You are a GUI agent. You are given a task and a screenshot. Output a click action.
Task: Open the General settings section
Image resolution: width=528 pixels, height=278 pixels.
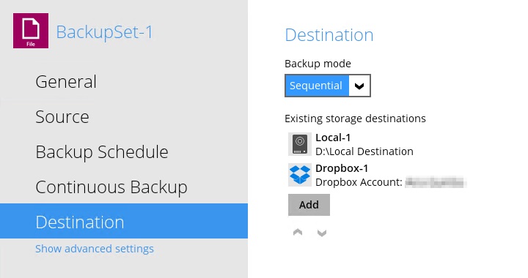[x=66, y=82]
